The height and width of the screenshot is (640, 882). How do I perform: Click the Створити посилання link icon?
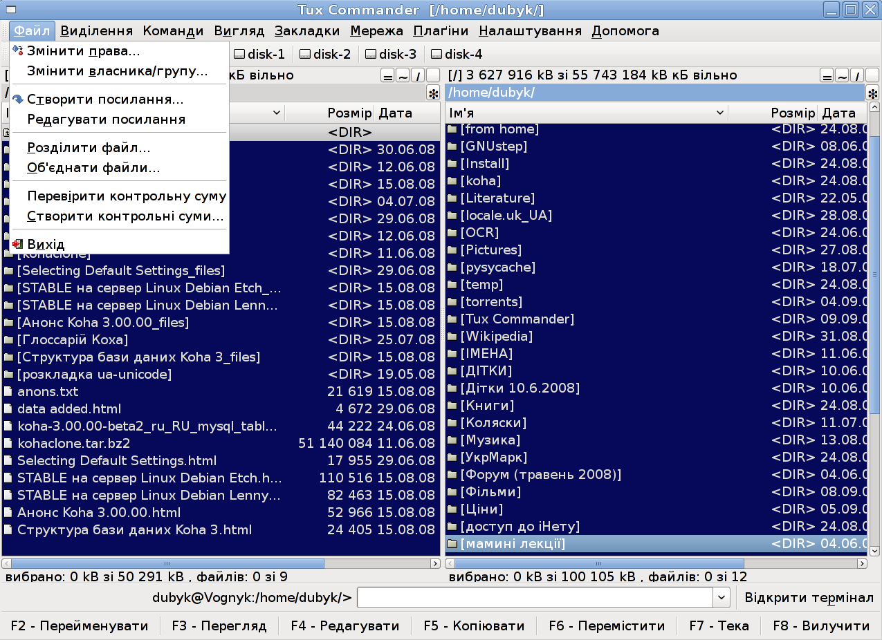click(19, 100)
